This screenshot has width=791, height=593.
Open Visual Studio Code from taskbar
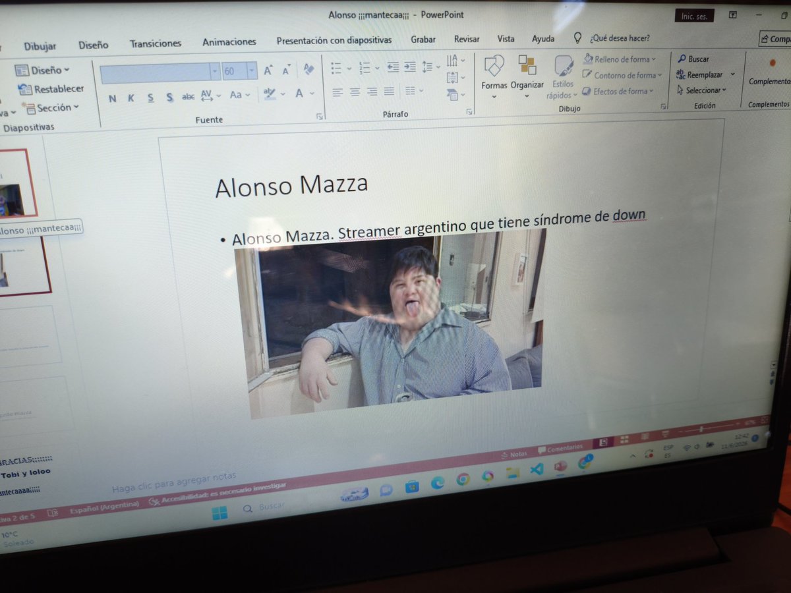click(537, 470)
